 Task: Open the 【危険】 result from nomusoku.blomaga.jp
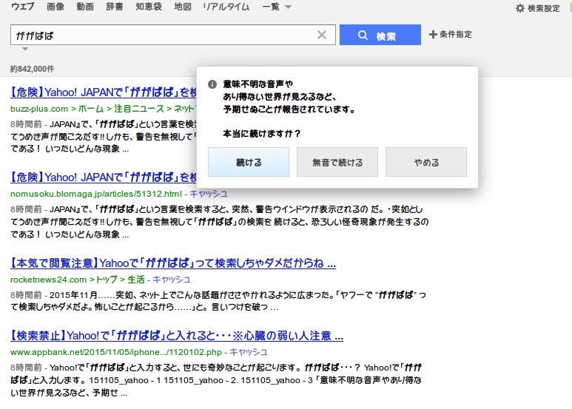104,178
